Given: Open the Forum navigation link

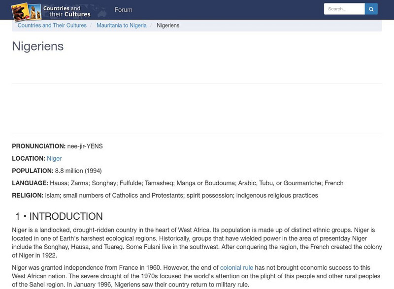Looking at the screenshot, I should click(x=123, y=10).
